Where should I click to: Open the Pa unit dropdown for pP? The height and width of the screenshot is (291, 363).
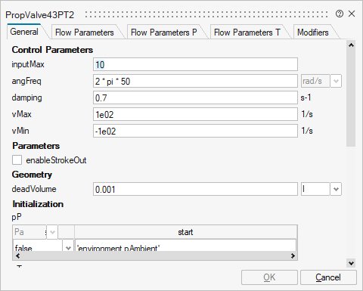pyautogui.click(x=52, y=232)
